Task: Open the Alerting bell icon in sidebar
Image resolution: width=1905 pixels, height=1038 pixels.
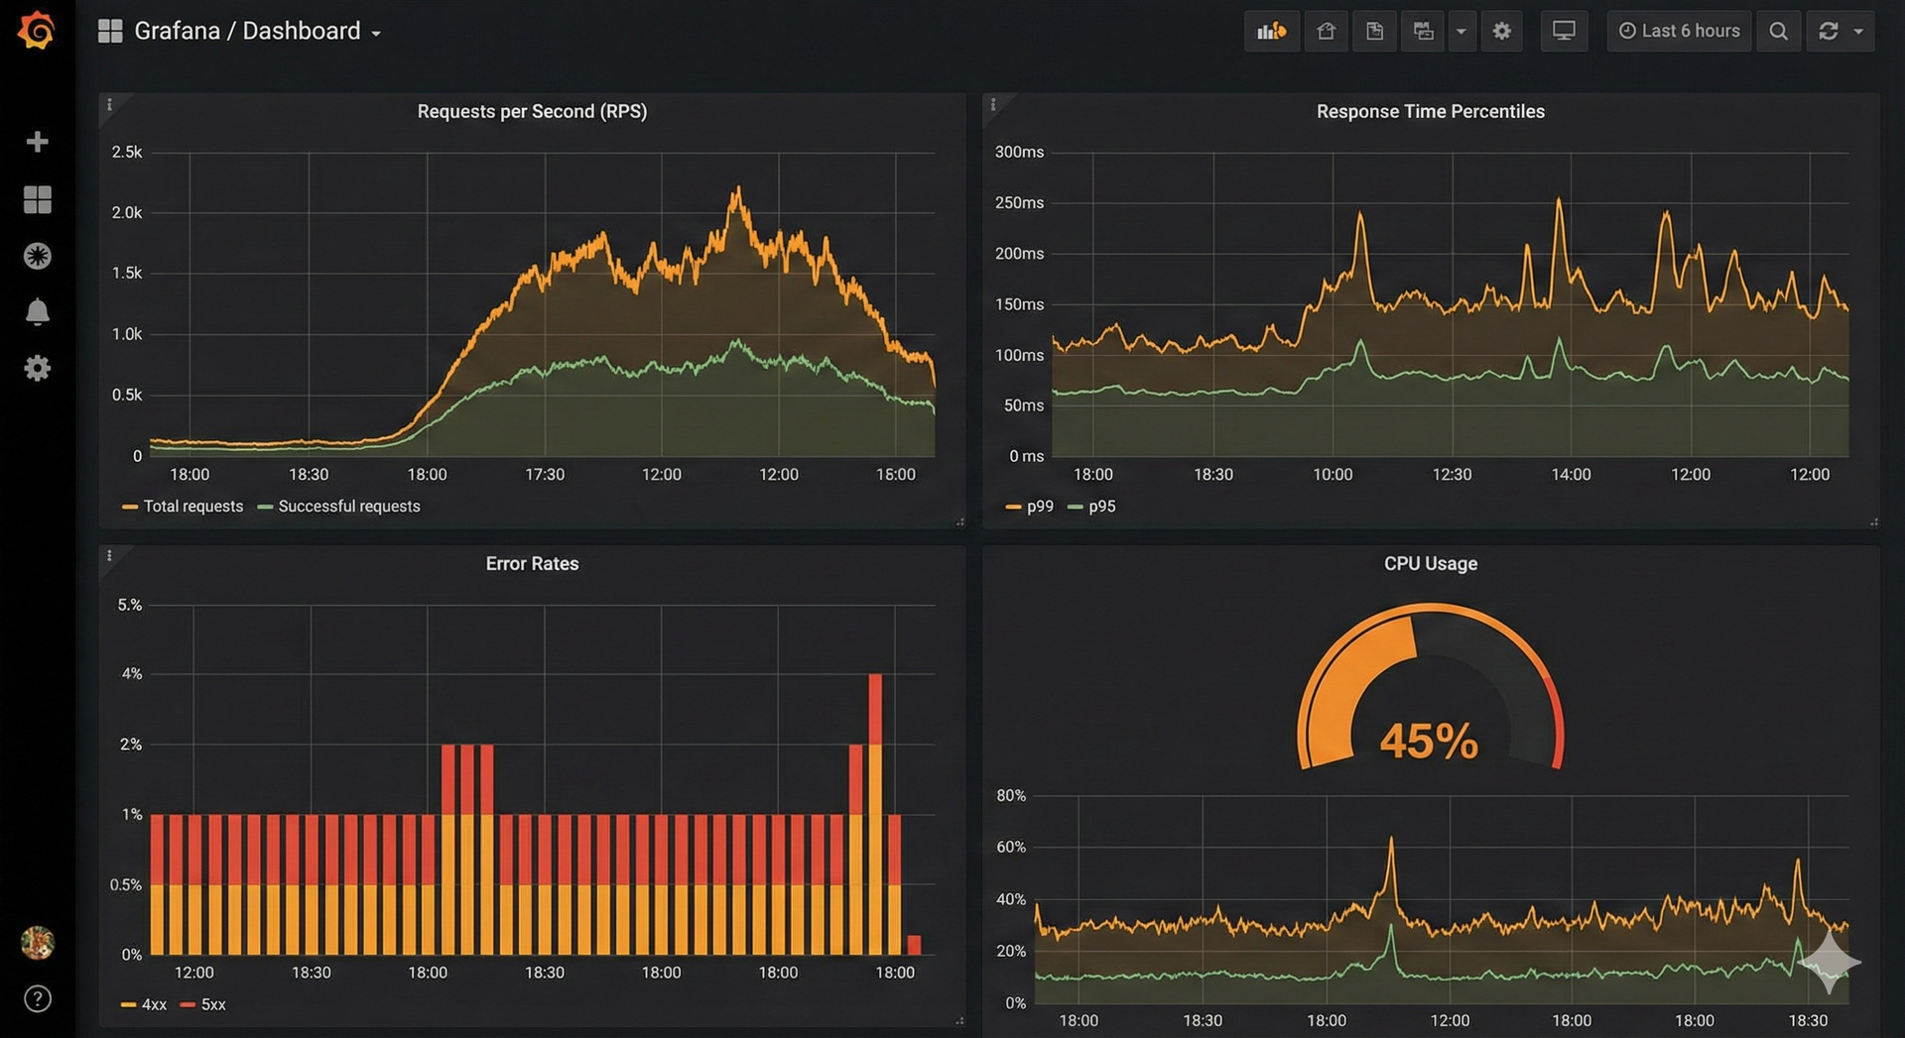Action: tap(37, 312)
